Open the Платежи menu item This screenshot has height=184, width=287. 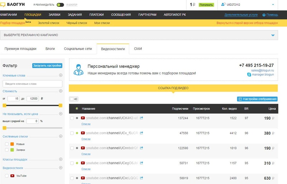(x=97, y=15)
